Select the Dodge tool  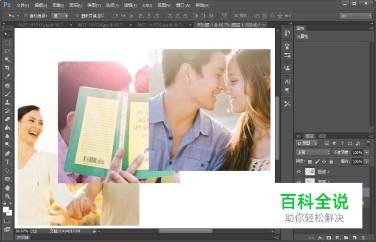pyautogui.click(x=8, y=144)
